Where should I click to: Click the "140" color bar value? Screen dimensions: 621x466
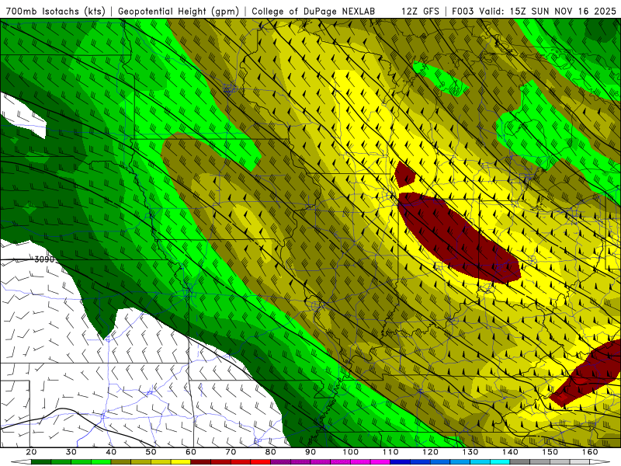tap(510, 452)
